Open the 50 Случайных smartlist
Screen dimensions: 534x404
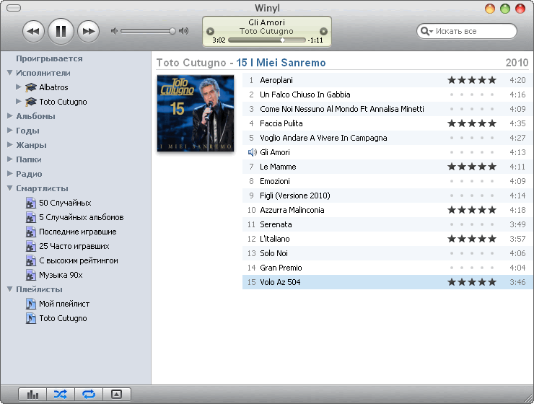[x=65, y=203]
